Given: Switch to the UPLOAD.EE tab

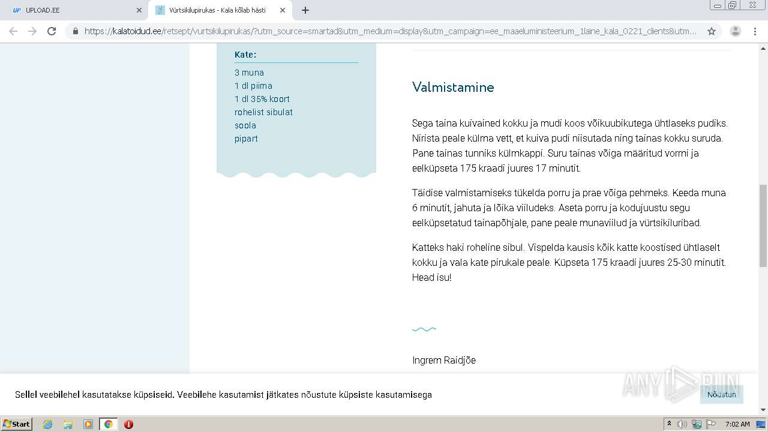Looking at the screenshot, I should click(x=76, y=10).
